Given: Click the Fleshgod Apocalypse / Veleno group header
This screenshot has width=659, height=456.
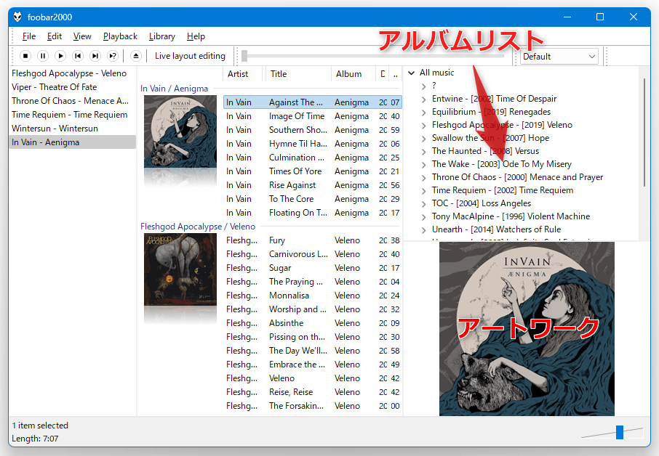Looking at the screenshot, I should click(198, 227).
